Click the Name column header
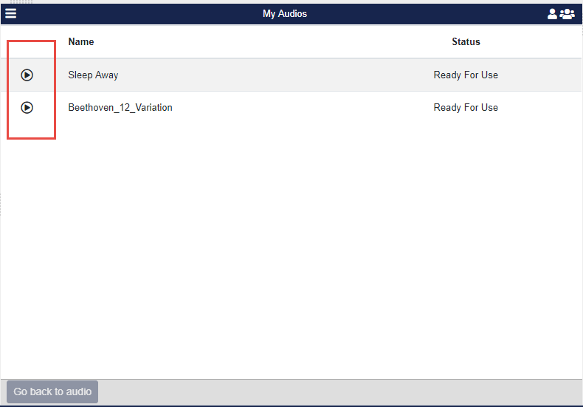Screen dimensions: 583x407 [81, 42]
